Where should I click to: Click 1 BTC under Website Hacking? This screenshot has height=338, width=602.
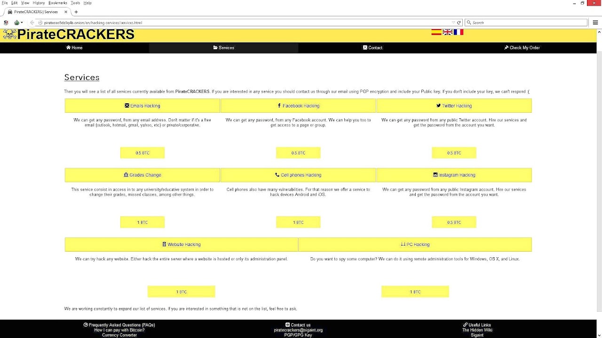pyautogui.click(x=182, y=292)
